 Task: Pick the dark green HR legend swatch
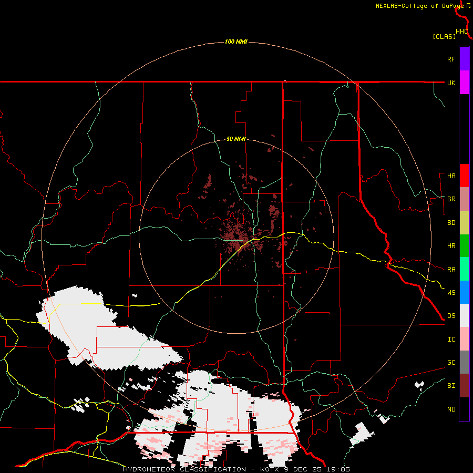tap(464, 245)
